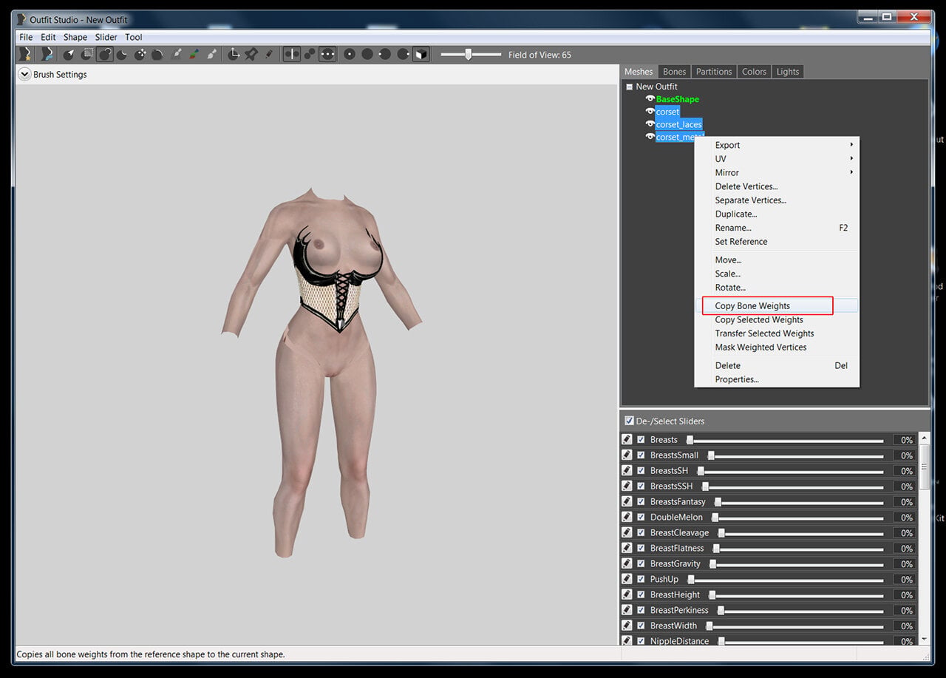
Task: Select the Weight Paint brush tool
Action: [x=177, y=54]
